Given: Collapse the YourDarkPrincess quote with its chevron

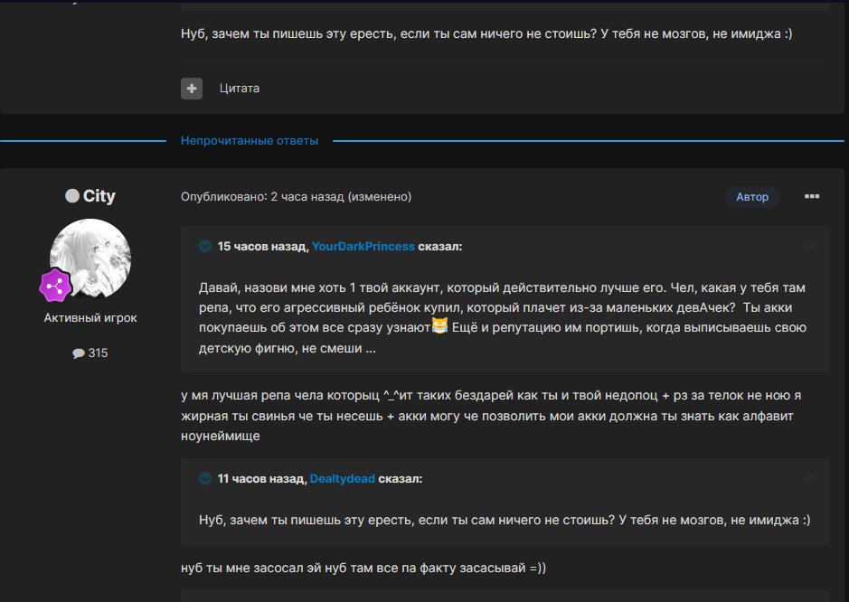Looking at the screenshot, I should [205, 246].
